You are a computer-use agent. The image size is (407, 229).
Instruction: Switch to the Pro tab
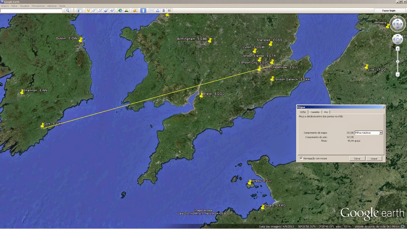pos(326,112)
